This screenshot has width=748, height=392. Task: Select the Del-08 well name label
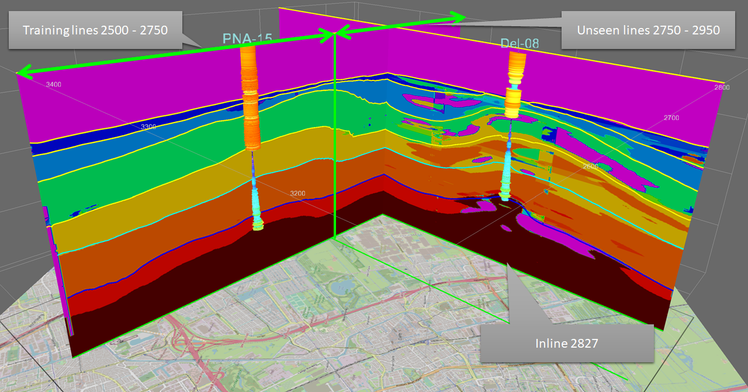(x=519, y=43)
